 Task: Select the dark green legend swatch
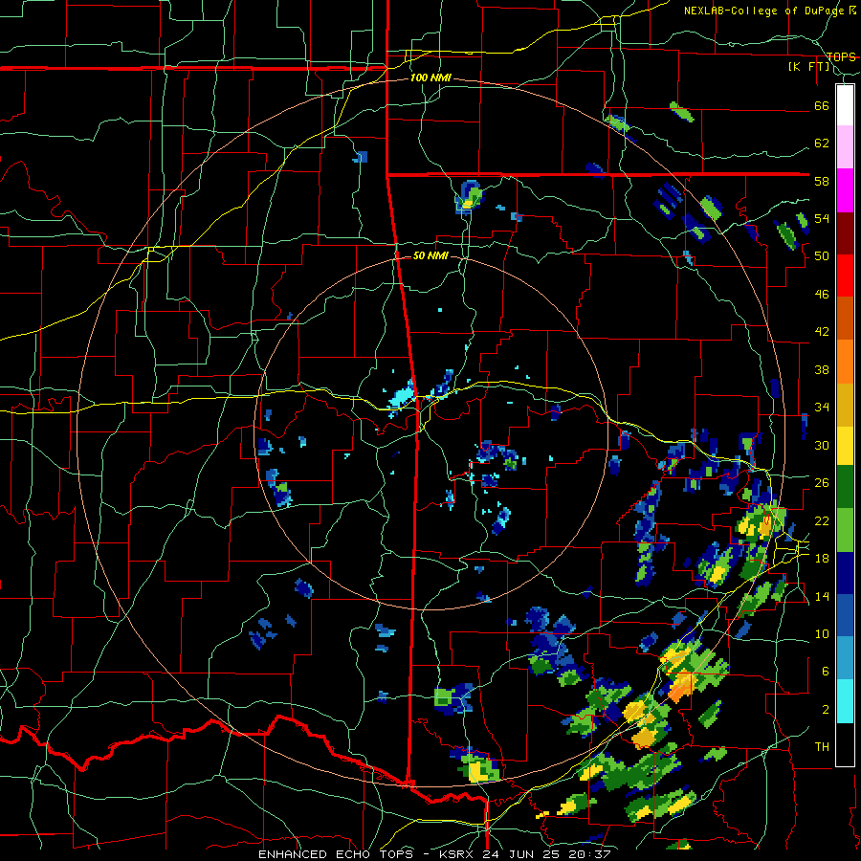845,487
